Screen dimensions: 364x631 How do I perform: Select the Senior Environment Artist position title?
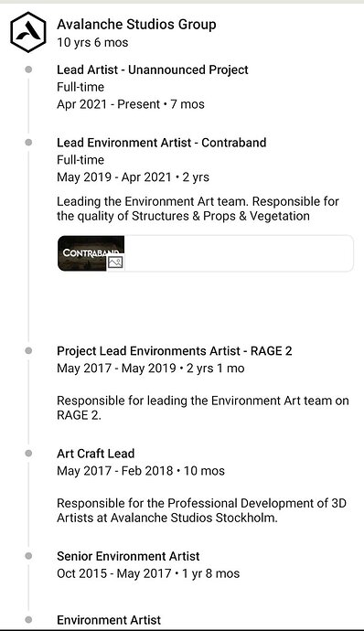tap(128, 556)
